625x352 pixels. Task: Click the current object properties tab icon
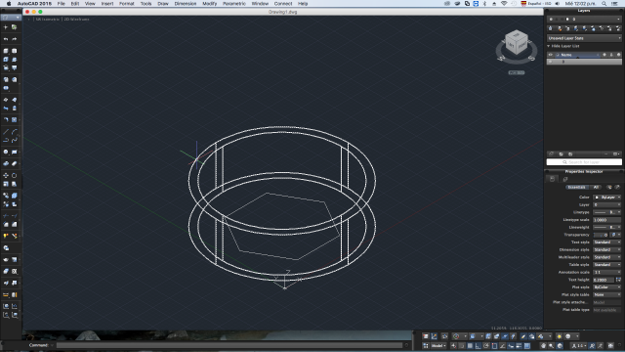pos(552,179)
